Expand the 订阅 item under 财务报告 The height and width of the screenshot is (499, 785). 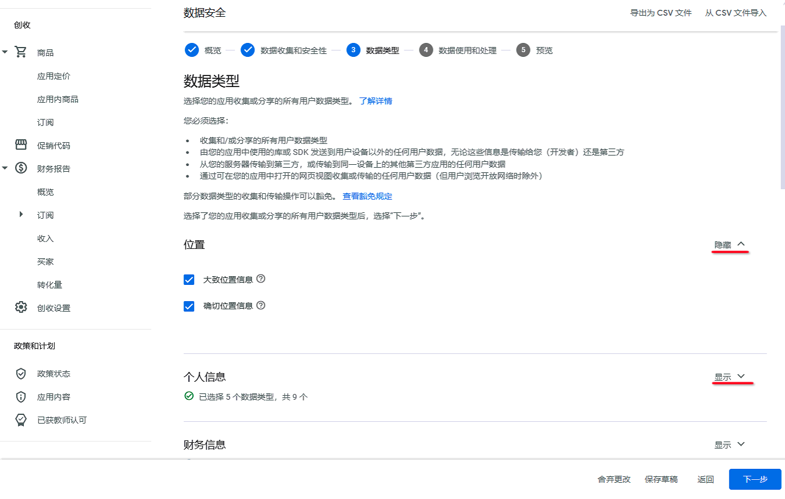click(x=21, y=214)
